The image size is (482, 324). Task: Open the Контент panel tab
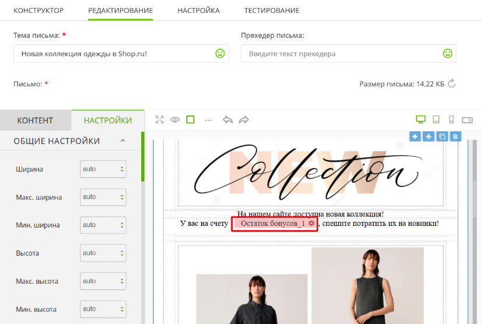point(35,120)
